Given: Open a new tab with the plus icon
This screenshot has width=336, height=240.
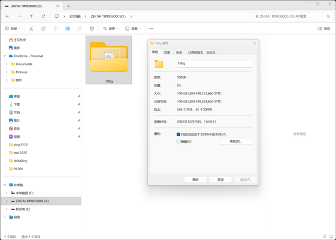Looking at the screenshot, I should 69,6.
